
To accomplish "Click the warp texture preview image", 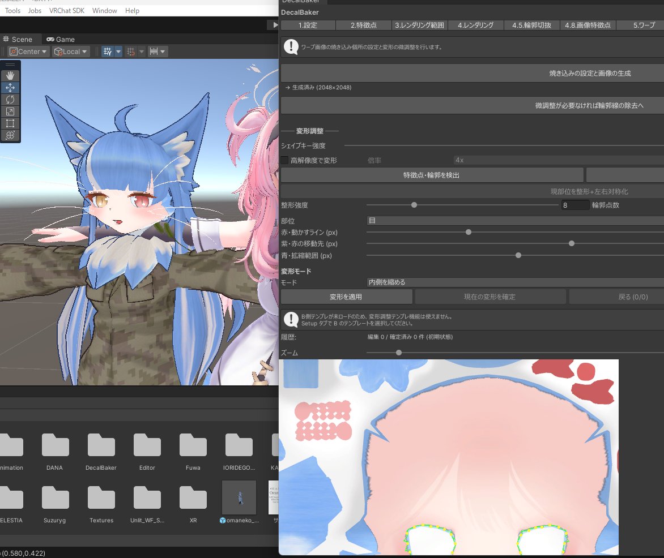I will coord(449,457).
